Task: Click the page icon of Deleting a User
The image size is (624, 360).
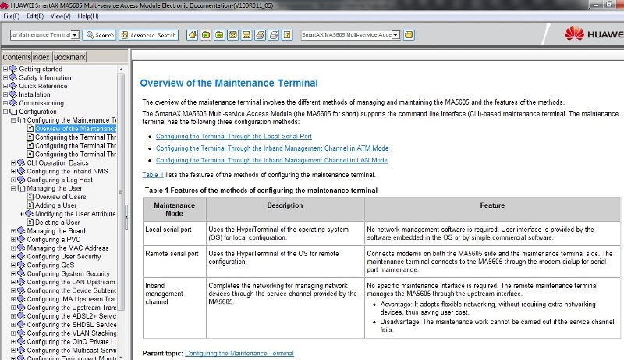Action: (30, 223)
